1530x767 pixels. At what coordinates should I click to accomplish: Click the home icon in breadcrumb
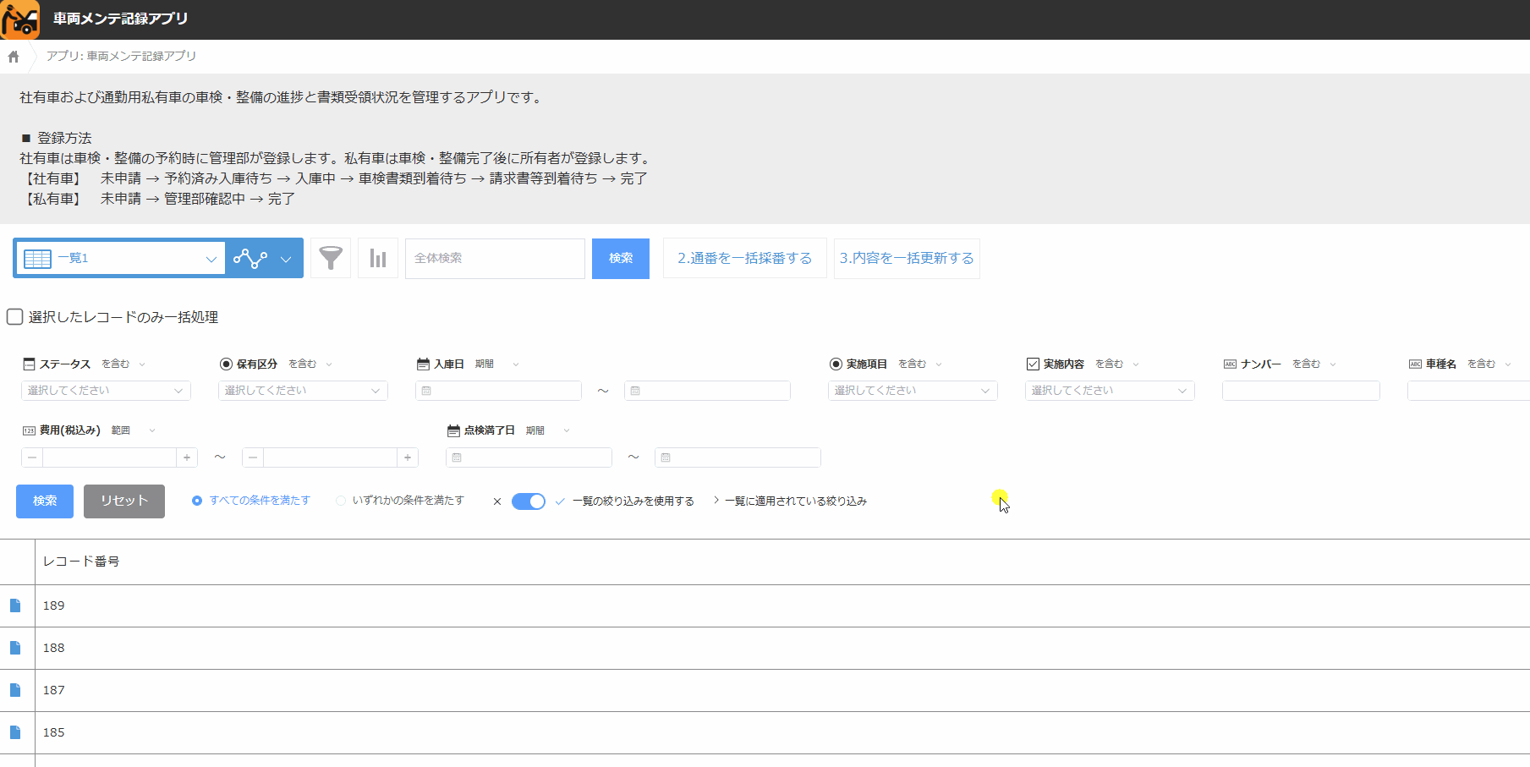pyautogui.click(x=14, y=57)
